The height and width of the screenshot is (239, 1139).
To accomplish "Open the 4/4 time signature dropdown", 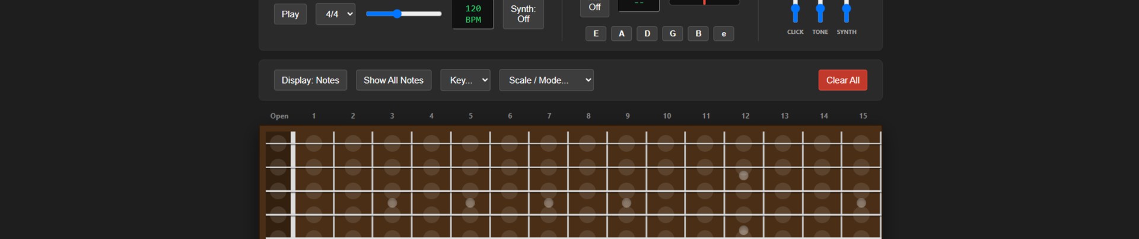I will click(336, 14).
